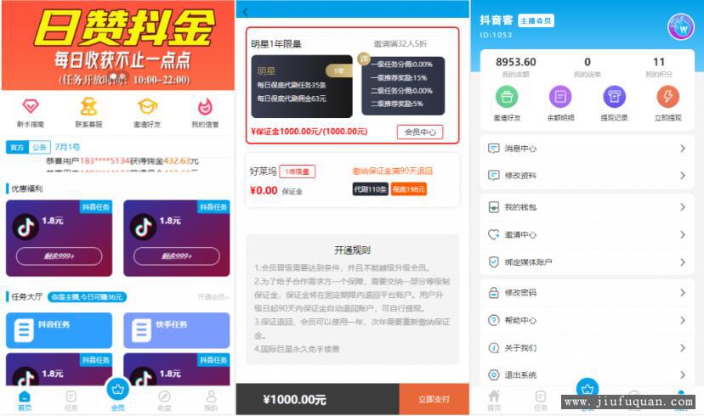Click the 会员中心 button

(x=420, y=132)
